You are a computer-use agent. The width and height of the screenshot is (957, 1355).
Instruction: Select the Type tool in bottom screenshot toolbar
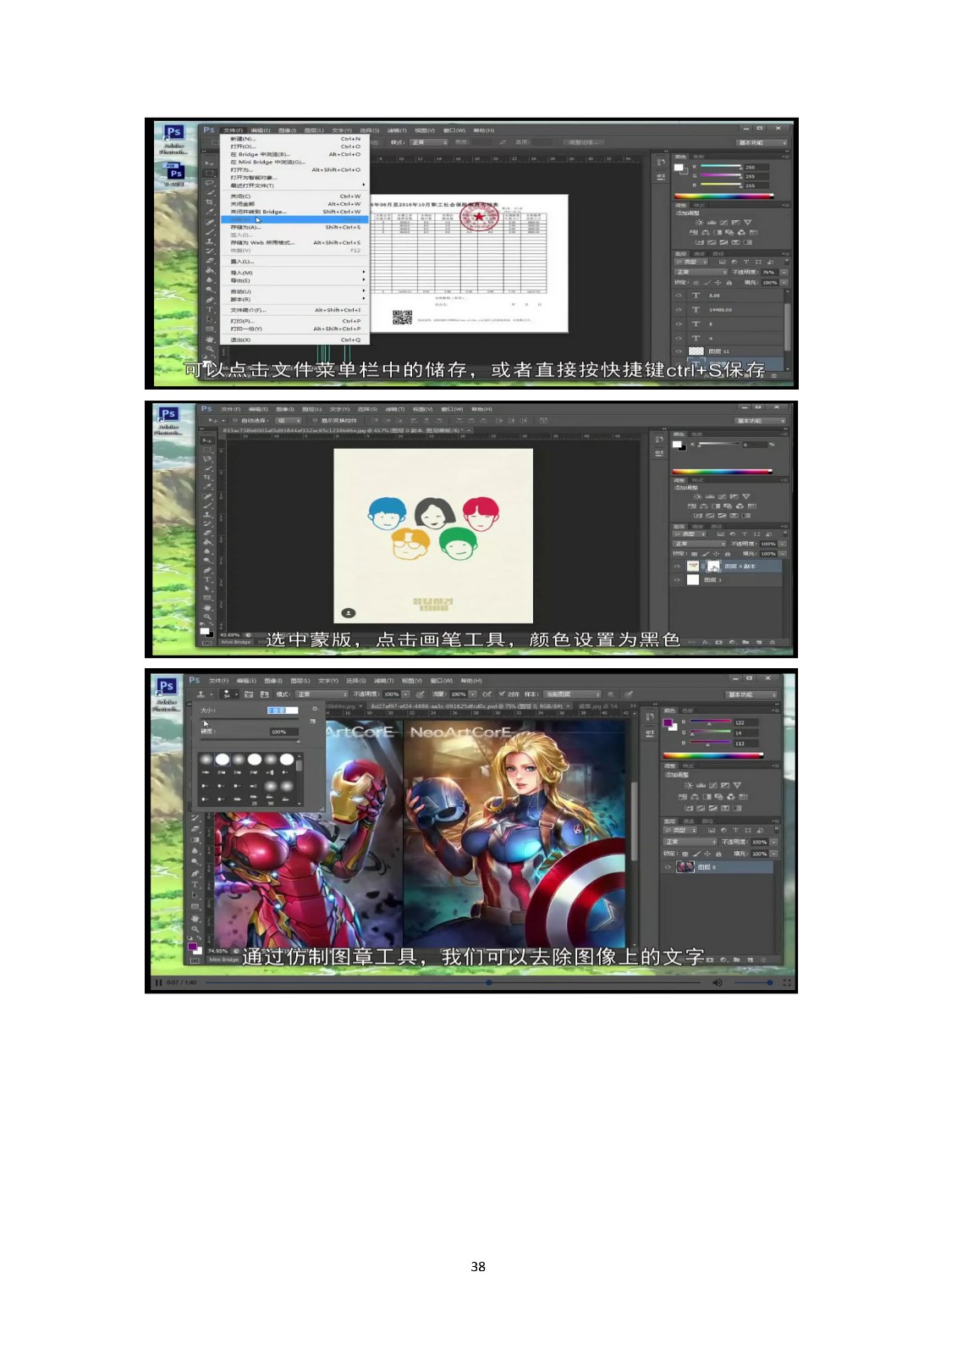point(195,884)
